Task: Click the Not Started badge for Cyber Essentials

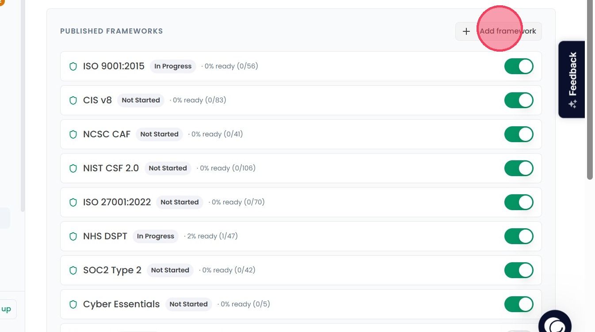Action: [x=188, y=304]
